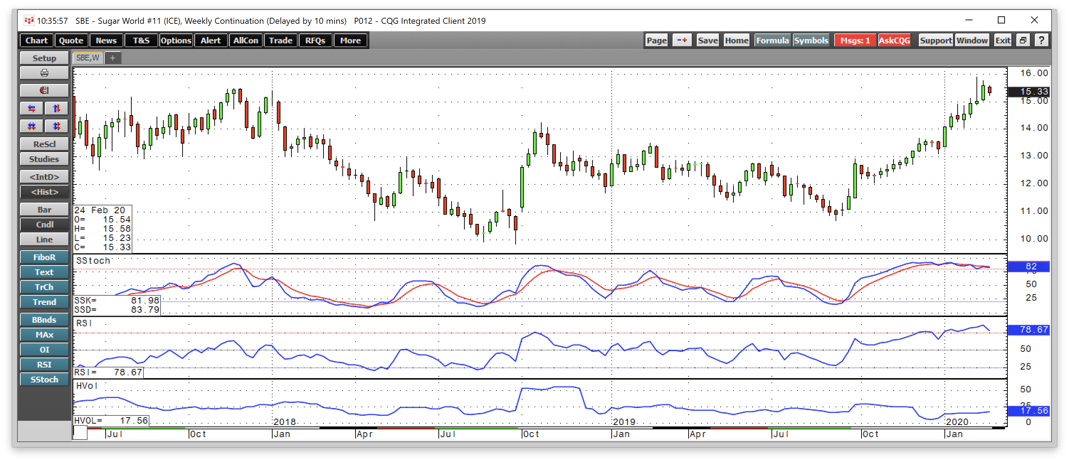Open the Support menu
The width and height of the screenshot is (1069, 462).
[x=935, y=41]
